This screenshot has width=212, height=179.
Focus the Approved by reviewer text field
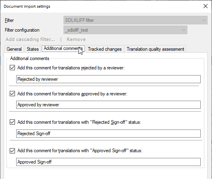(108, 105)
